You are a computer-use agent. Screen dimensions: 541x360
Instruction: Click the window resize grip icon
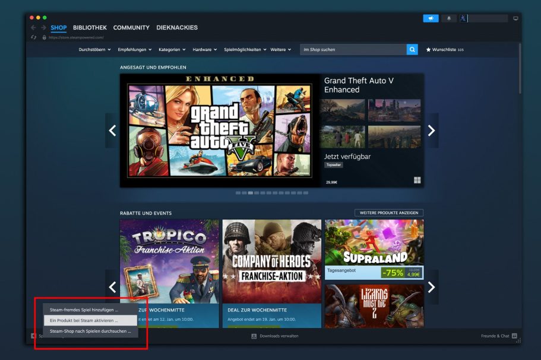click(518, 340)
